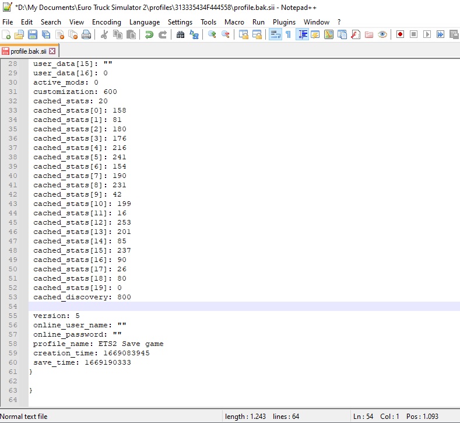Open Find with the binoculars icon
The width and height of the screenshot is (460, 423).
coord(180,34)
